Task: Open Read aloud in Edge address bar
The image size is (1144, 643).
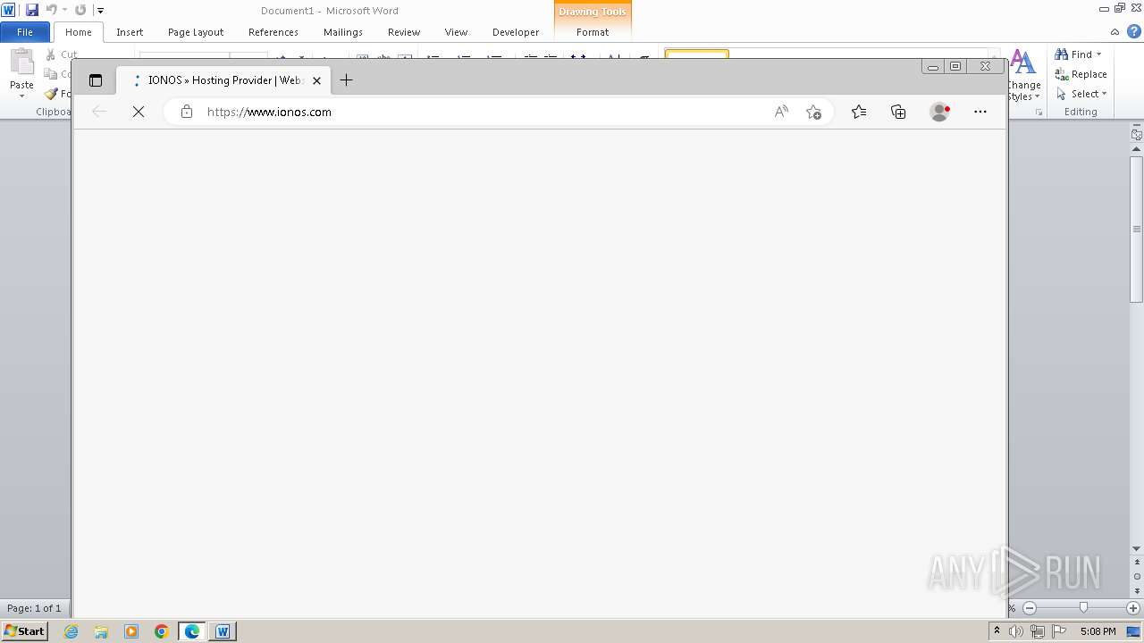Action: pyautogui.click(x=781, y=112)
